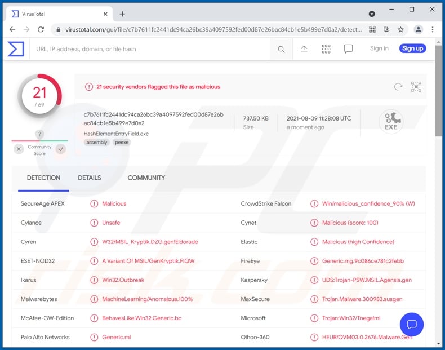The width and height of the screenshot is (445, 350).
Task: Vote harmless with the community checkmark icon
Action: (x=61, y=149)
